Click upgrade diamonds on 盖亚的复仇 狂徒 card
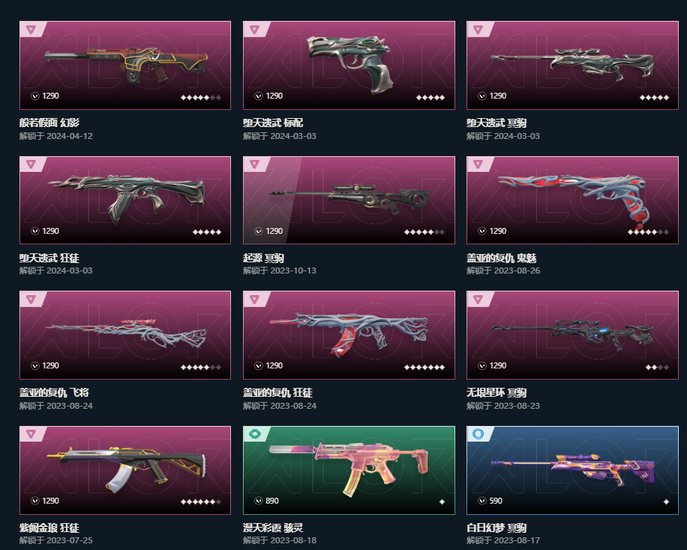 [424, 367]
